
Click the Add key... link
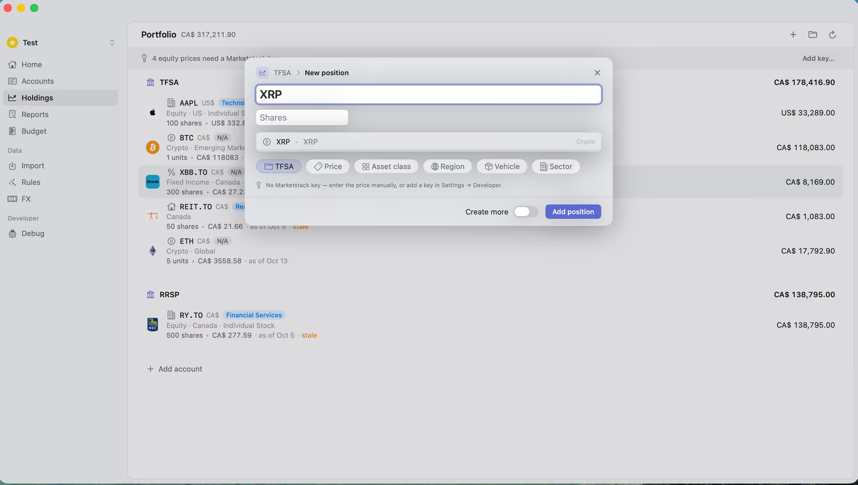click(x=818, y=58)
